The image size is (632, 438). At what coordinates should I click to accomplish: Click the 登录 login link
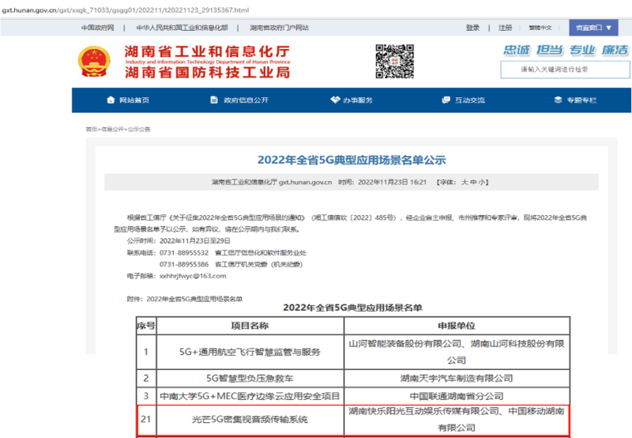tap(472, 28)
